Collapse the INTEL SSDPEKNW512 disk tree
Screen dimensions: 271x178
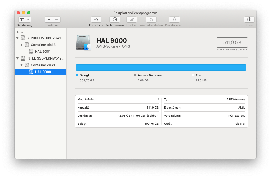[x=18, y=58]
